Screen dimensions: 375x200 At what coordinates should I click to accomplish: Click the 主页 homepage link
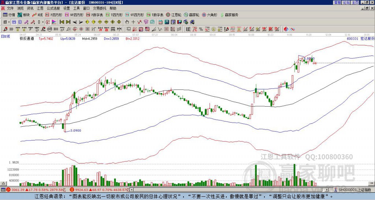355,3
